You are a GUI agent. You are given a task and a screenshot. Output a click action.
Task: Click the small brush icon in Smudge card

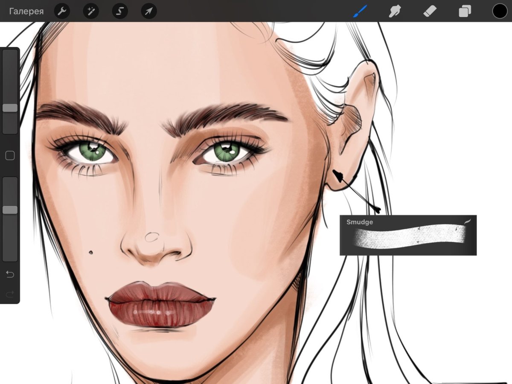(x=467, y=221)
